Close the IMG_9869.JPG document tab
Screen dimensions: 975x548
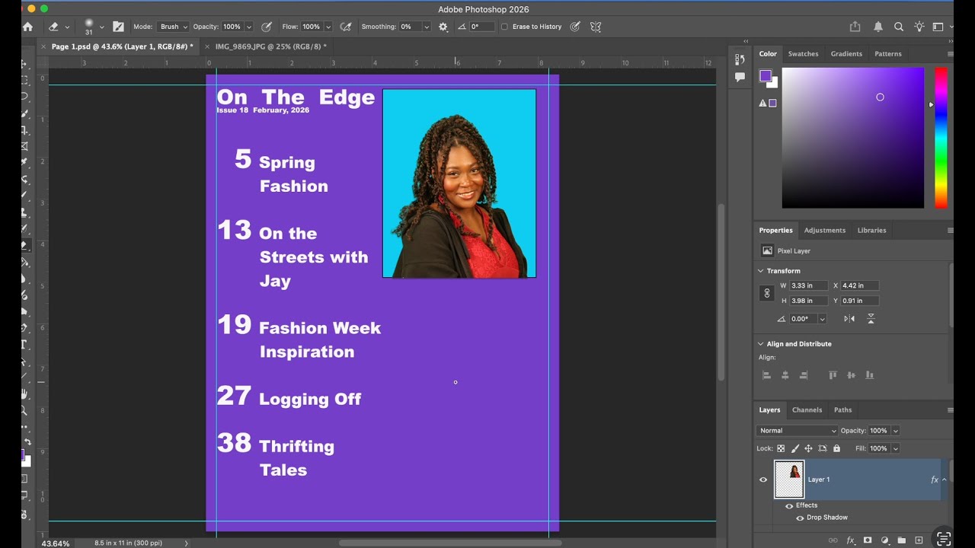(207, 46)
